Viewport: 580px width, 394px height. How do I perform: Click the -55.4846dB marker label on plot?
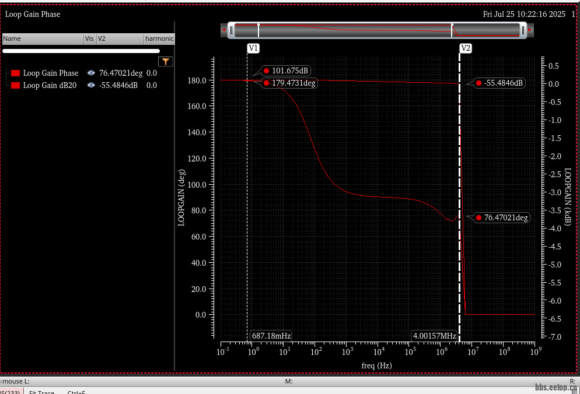[499, 83]
